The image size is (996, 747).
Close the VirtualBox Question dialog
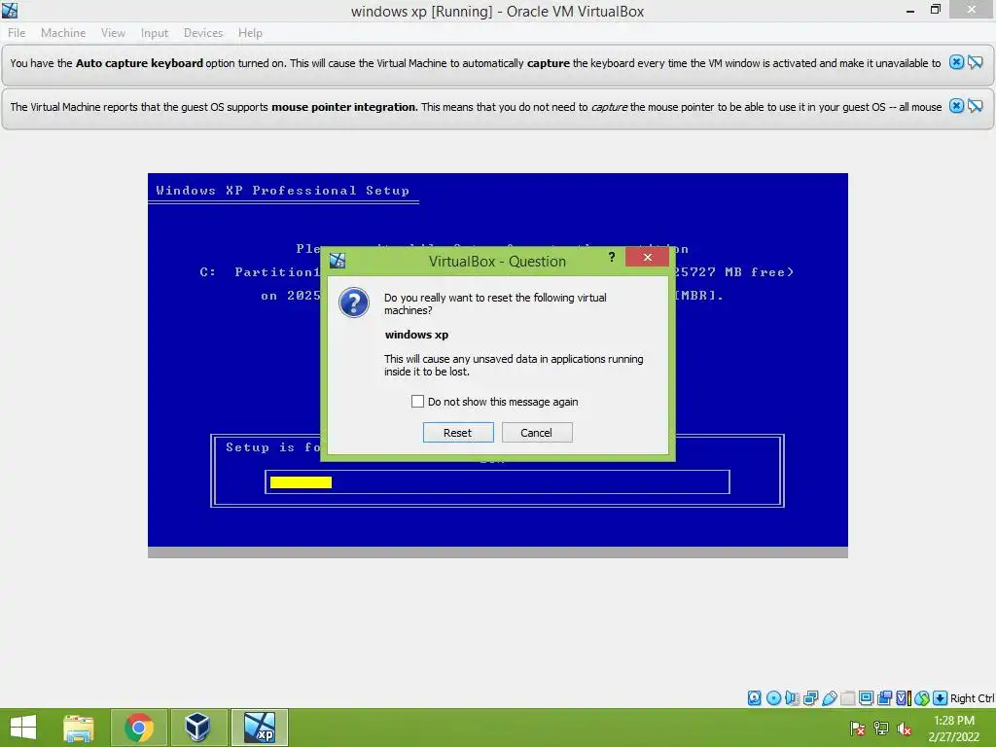[x=647, y=257]
